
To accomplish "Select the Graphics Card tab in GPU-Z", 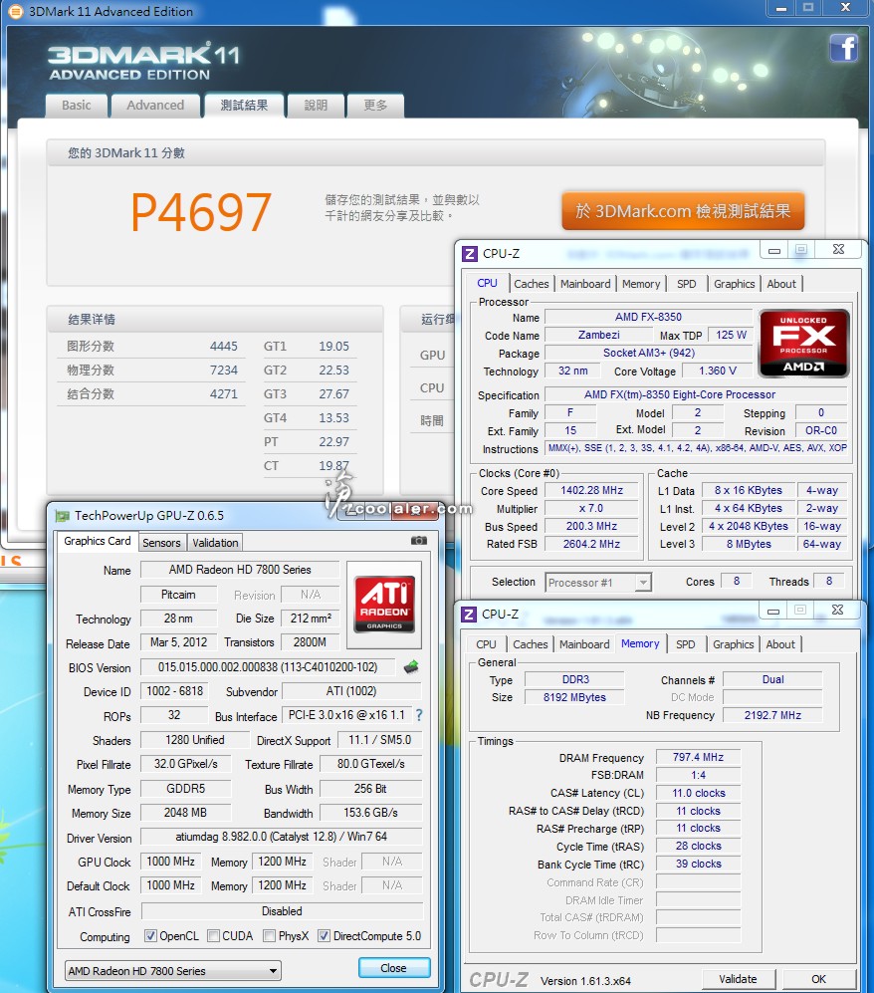I will [98, 542].
